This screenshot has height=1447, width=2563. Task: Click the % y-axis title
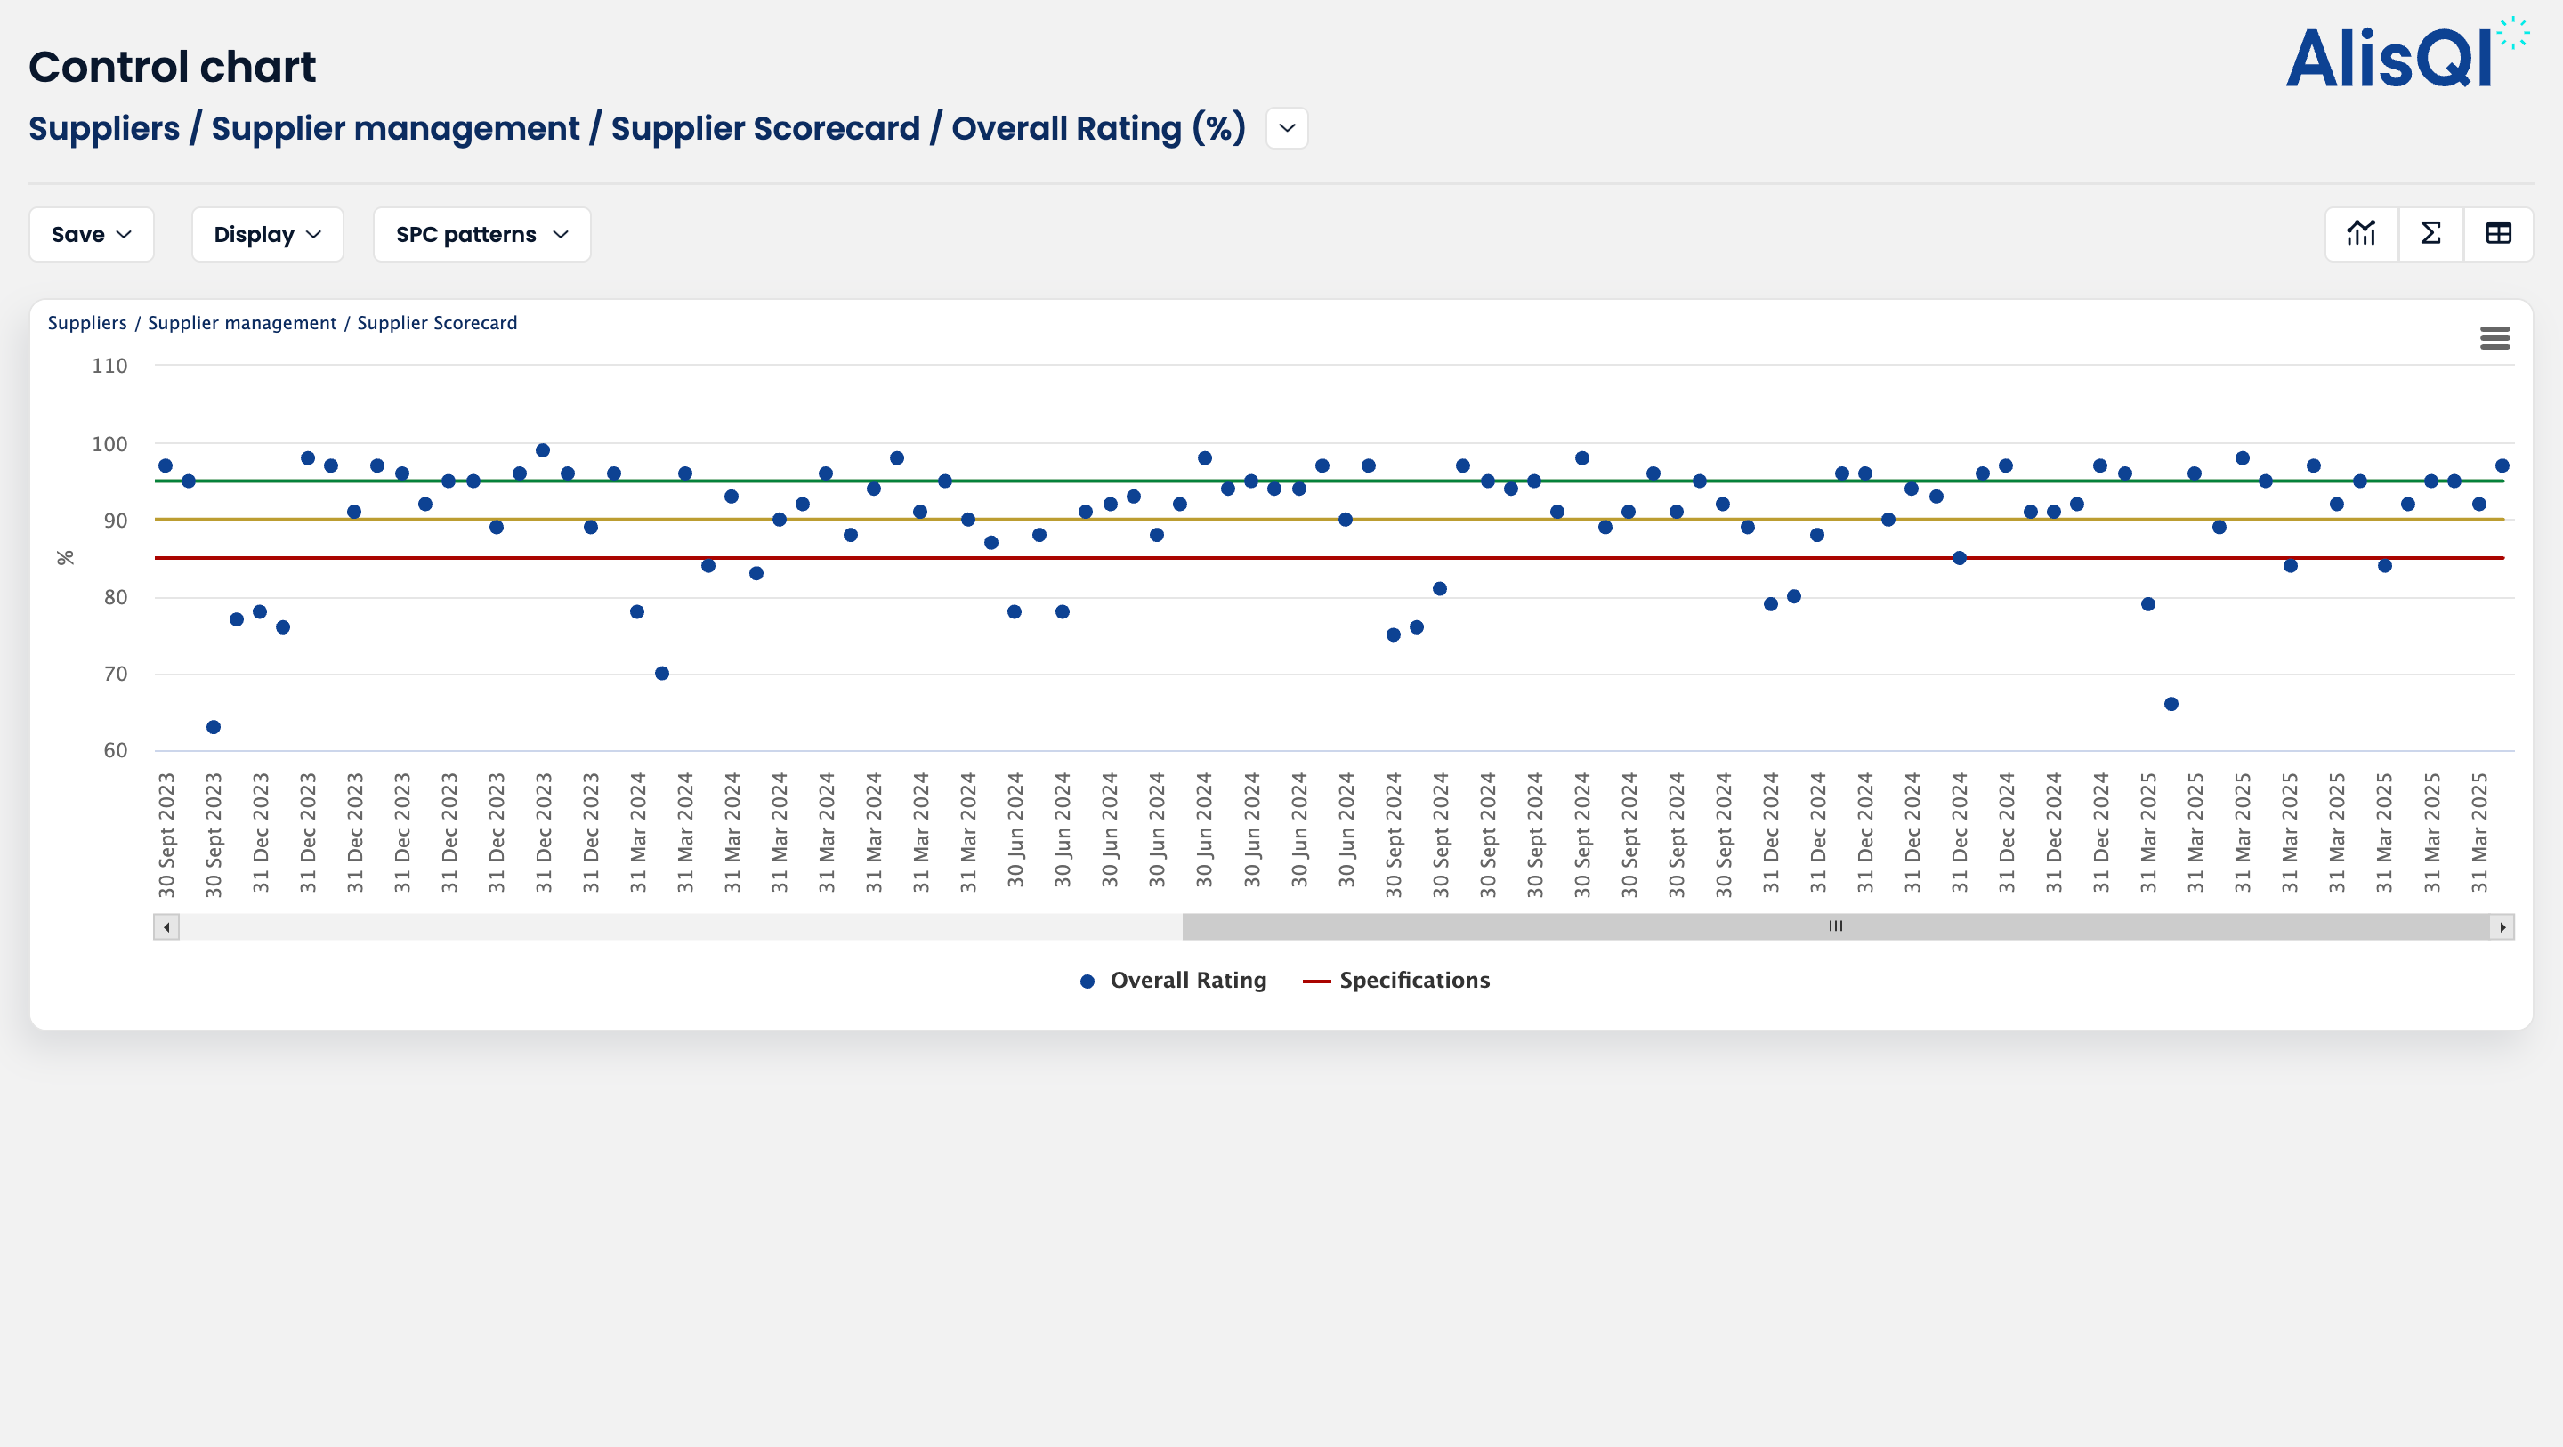coord(66,557)
